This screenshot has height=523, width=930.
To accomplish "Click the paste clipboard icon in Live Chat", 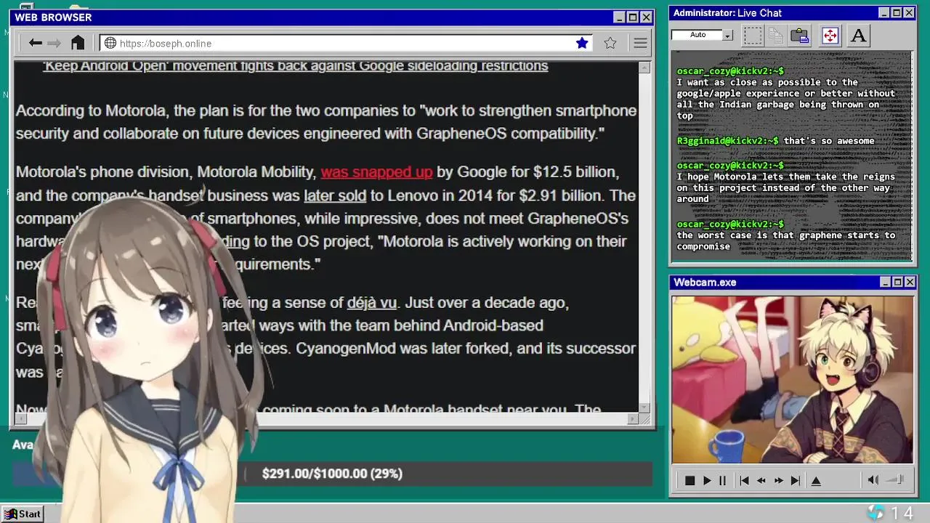I will point(800,35).
